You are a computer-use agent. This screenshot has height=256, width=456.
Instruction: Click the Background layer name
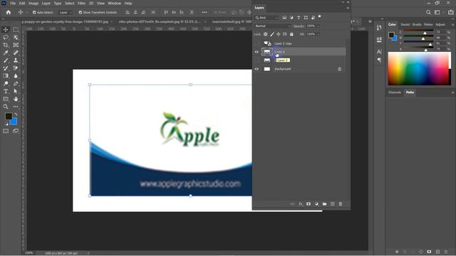[x=283, y=69]
